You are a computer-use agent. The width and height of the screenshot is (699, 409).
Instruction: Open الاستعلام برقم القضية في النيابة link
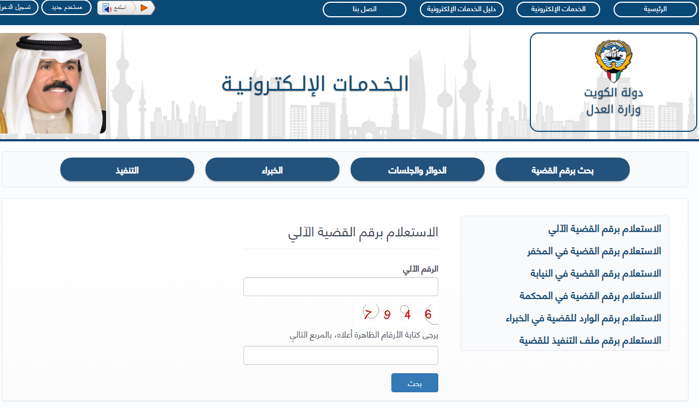(x=595, y=274)
